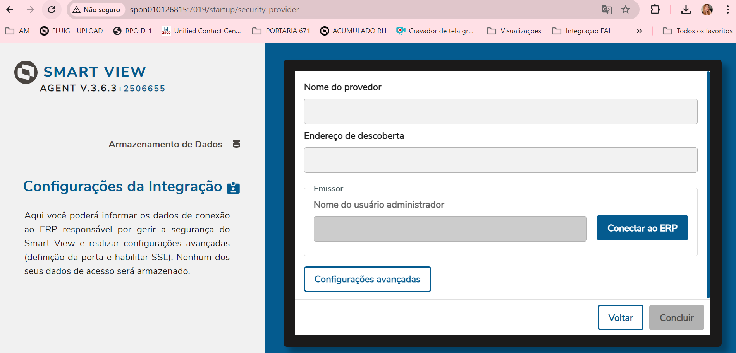Show browser downloads

pyautogui.click(x=686, y=10)
